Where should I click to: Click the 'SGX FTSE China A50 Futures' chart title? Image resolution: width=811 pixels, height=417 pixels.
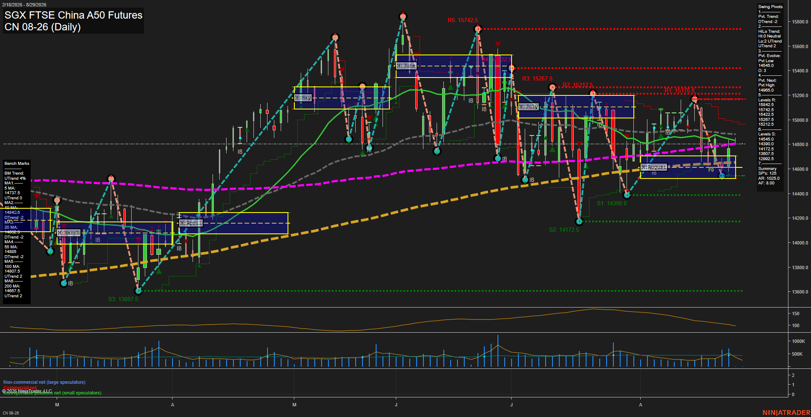coord(73,15)
